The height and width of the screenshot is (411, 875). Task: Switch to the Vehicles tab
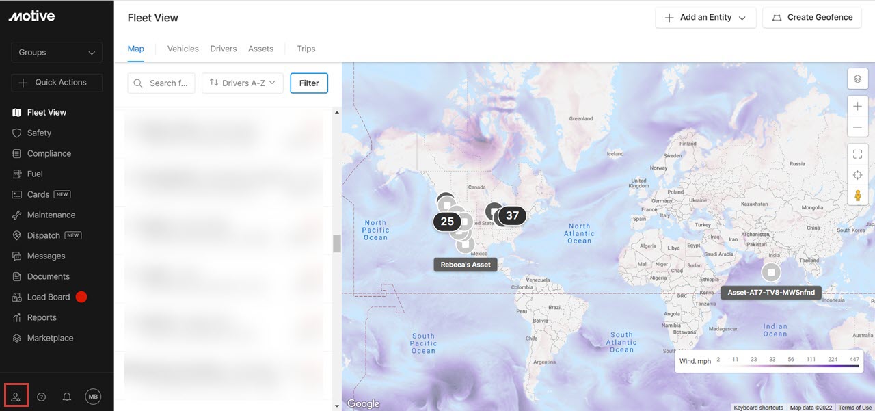pos(183,49)
